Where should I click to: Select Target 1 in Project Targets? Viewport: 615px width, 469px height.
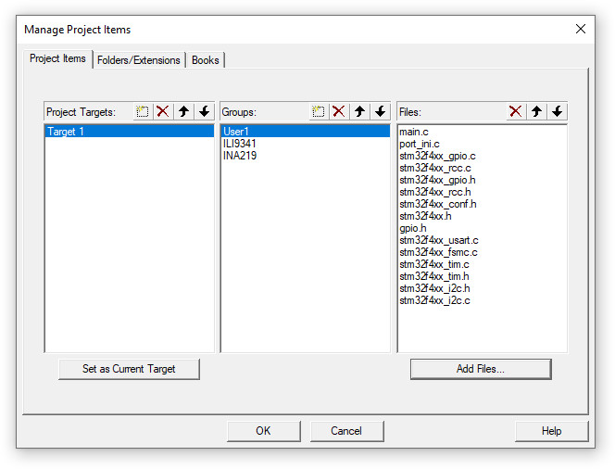click(x=130, y=132)
